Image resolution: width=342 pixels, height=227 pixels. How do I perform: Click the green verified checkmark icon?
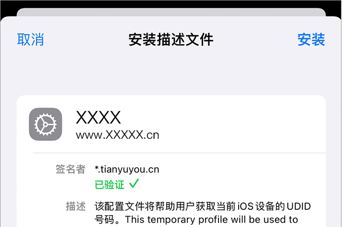[x=134, y=183]
